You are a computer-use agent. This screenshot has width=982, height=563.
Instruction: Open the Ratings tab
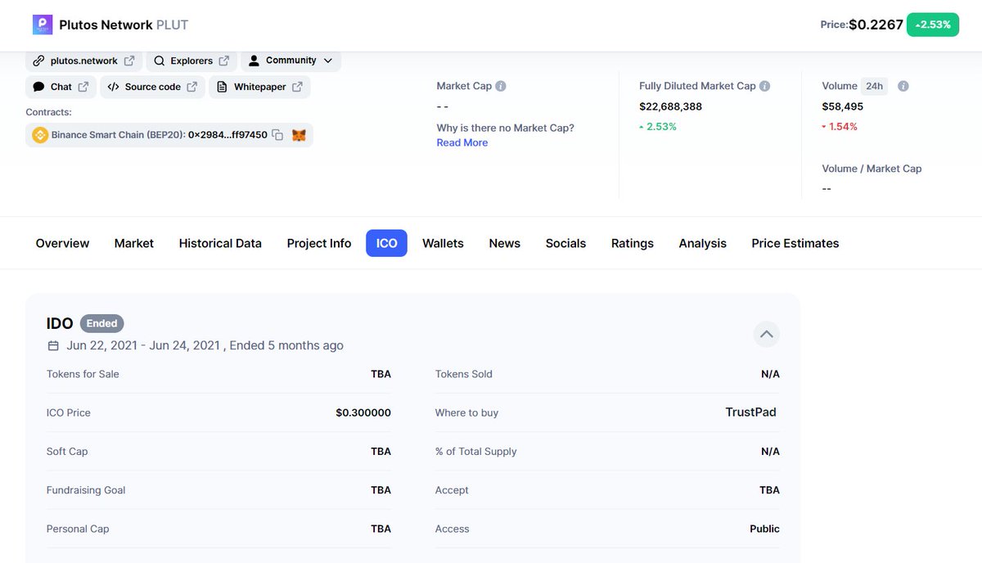pos(633,243)
